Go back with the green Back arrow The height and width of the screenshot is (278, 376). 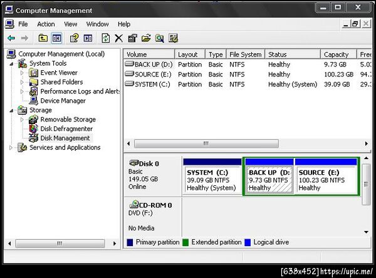click(11, 38)
